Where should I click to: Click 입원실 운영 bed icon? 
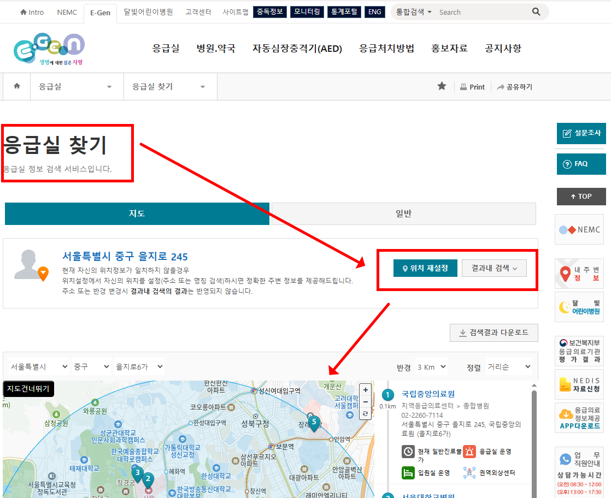(x=408, y=473)
